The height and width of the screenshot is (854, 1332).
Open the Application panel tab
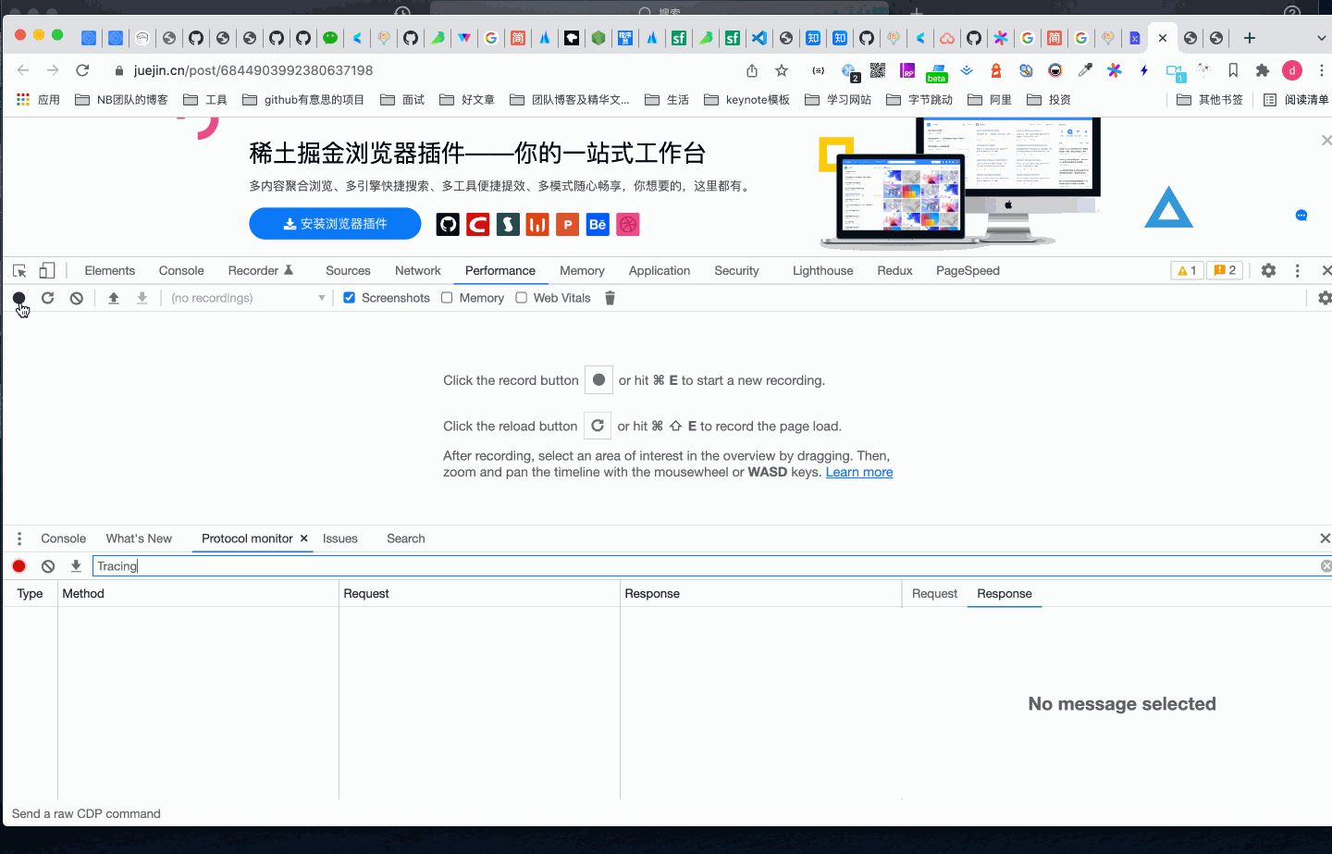(660, 271)
